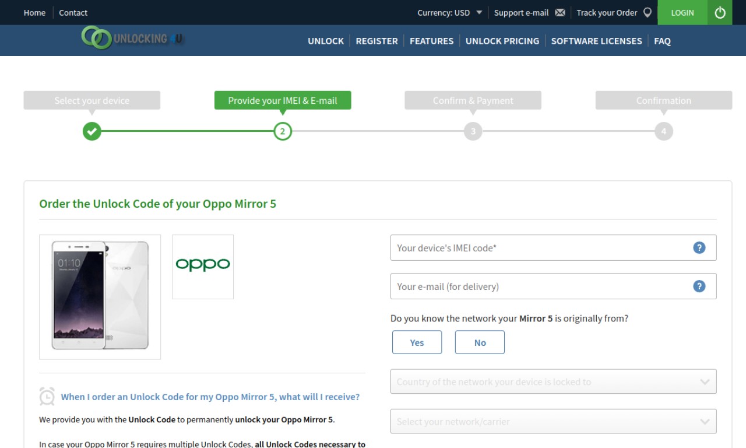This screenshot has height=448, width=746.
Task: Click the power icon beside Login
Action: coord(720,12)
